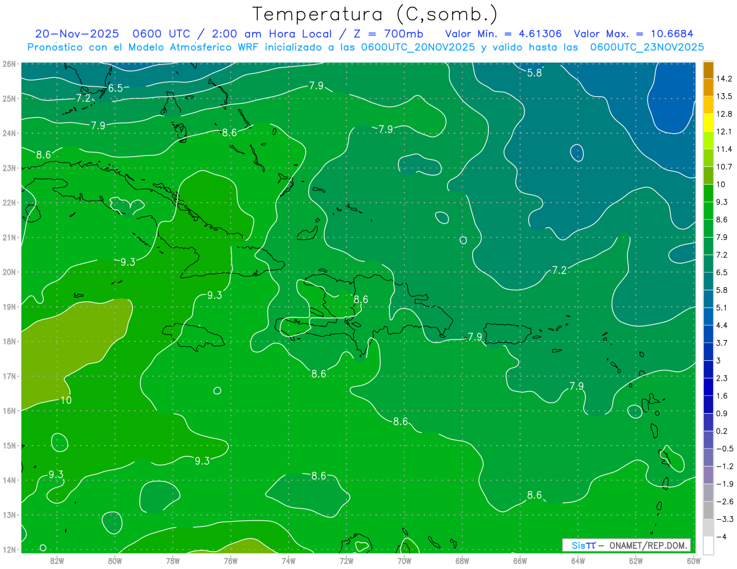Click the '-3.3' color scale value

(x=725, y=519)
